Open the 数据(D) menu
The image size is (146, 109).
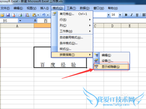point(85,8)
